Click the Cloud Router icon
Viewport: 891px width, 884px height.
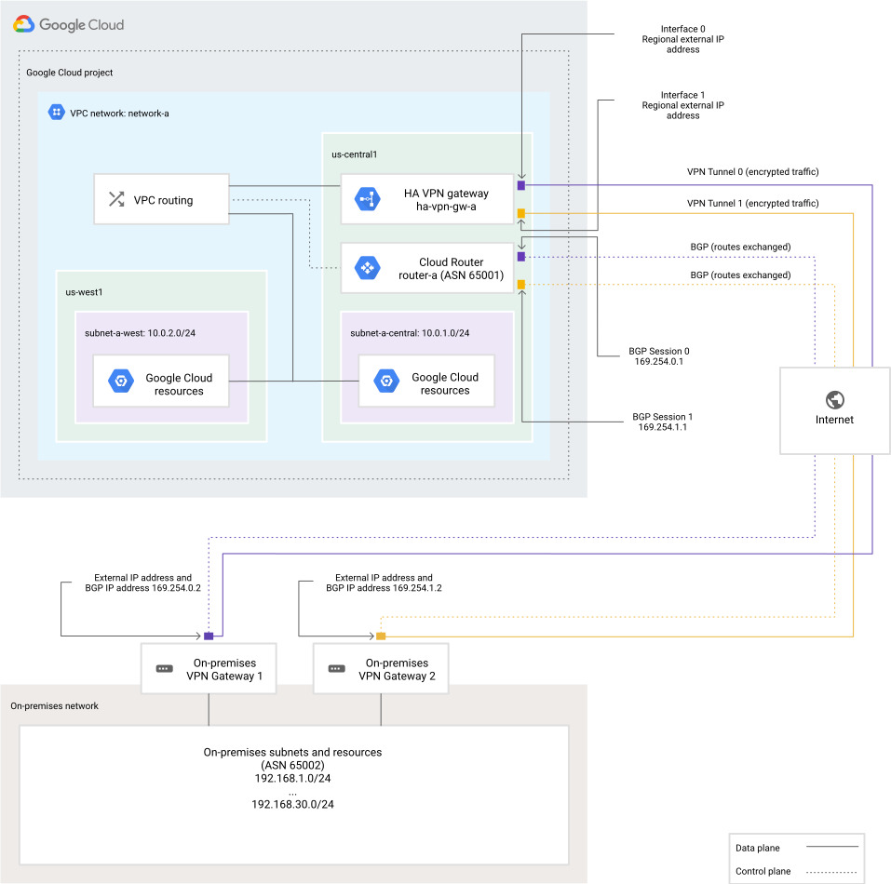pos(367,268)
